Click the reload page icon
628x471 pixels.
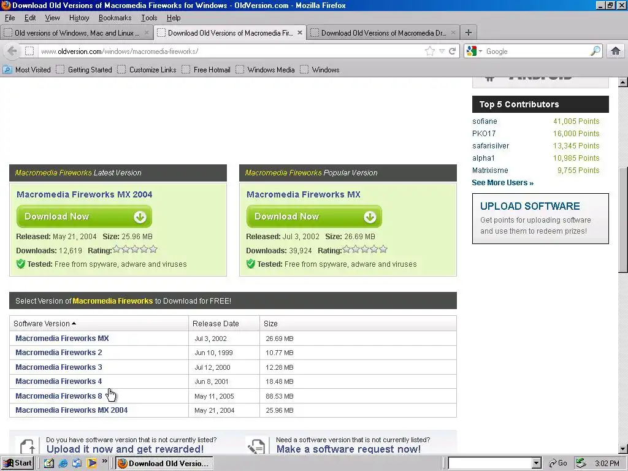click(x=452, y=52)
